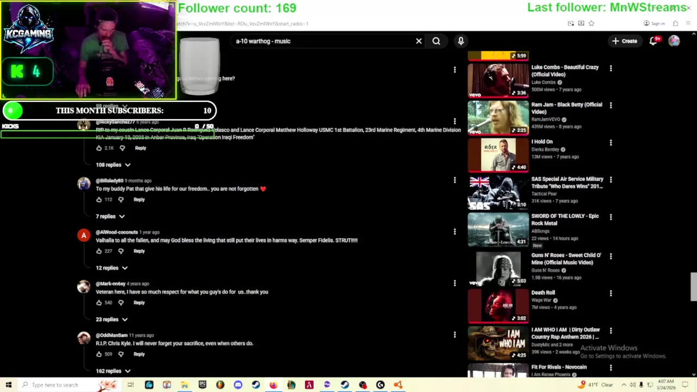Open options menu for @Billslady80 comment

tap(455, 180)
